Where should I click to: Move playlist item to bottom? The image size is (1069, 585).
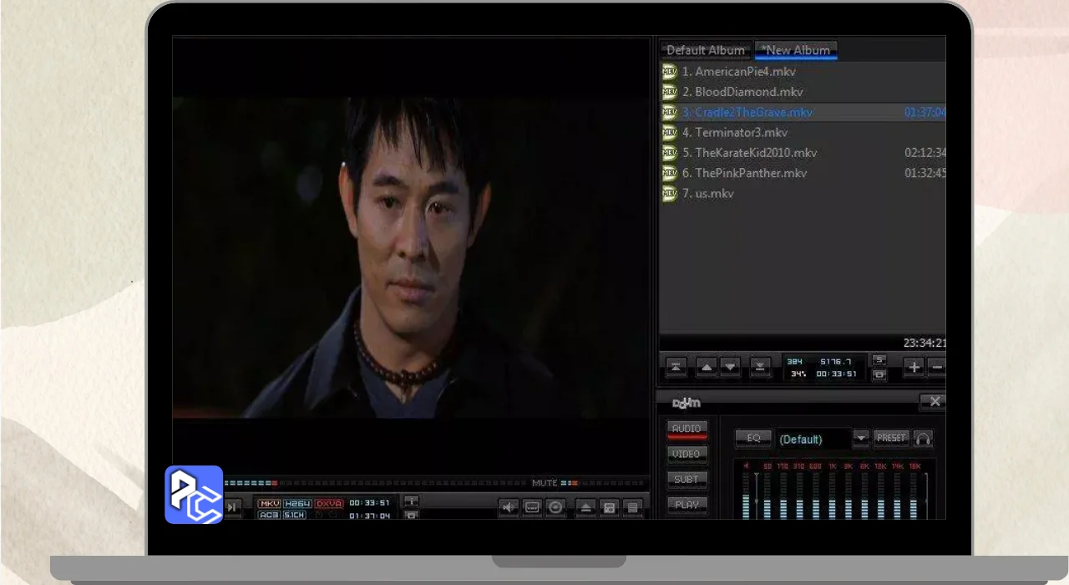760,367
